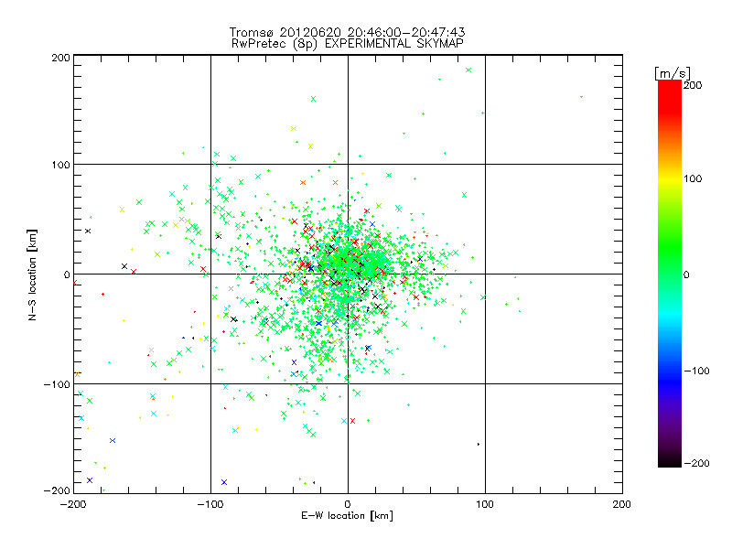Click the y-axis '100' tick label
This screenshot has width=732, height=549.
point(60,165)
